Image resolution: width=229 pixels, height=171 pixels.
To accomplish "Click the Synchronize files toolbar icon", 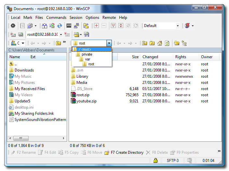I will [52, 26].
